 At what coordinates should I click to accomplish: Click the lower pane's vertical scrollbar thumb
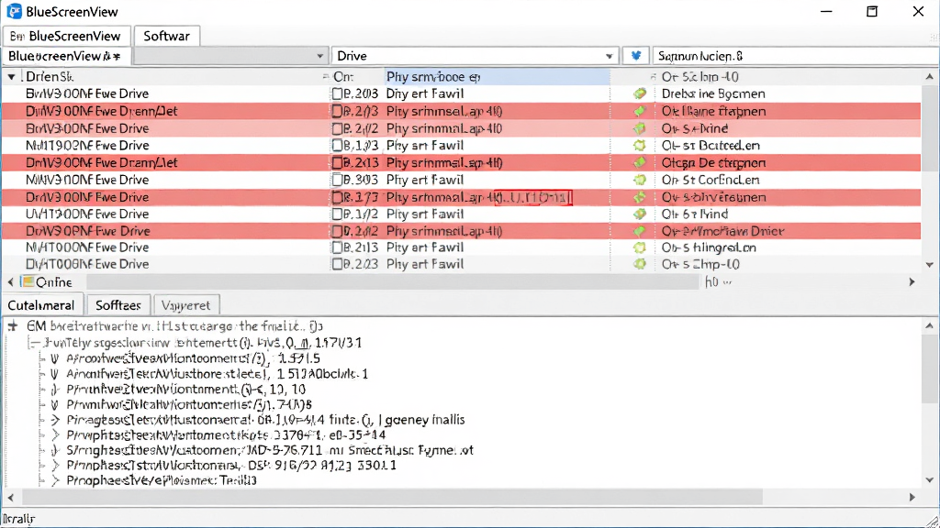pos(929,369)
